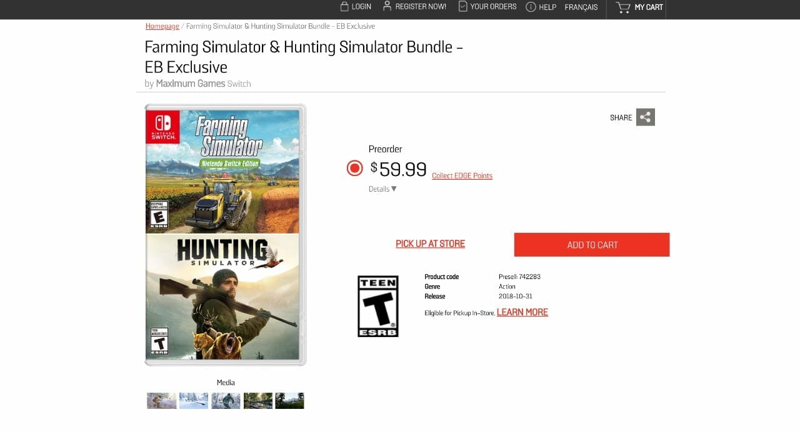Click the Your Orders clipboard icon
800x432 pixels.
(462, 7)
